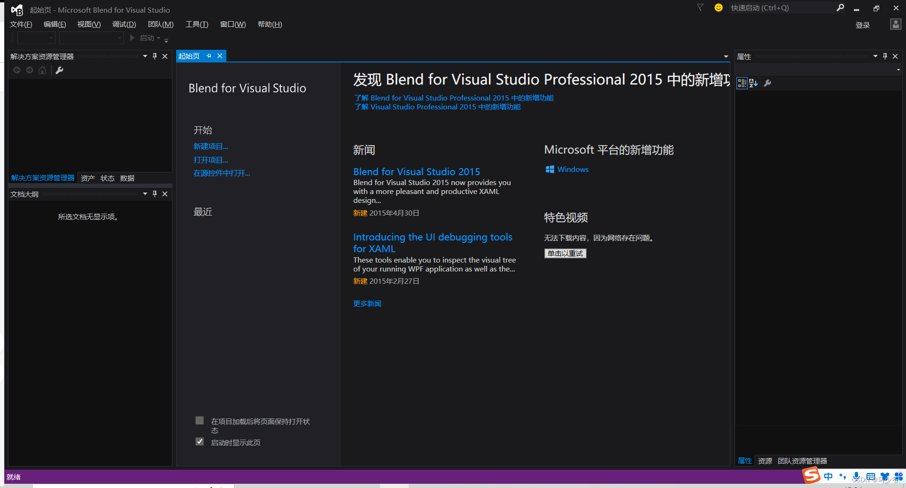Open toolbar overflow options arrow

click(x=166, y=40)
